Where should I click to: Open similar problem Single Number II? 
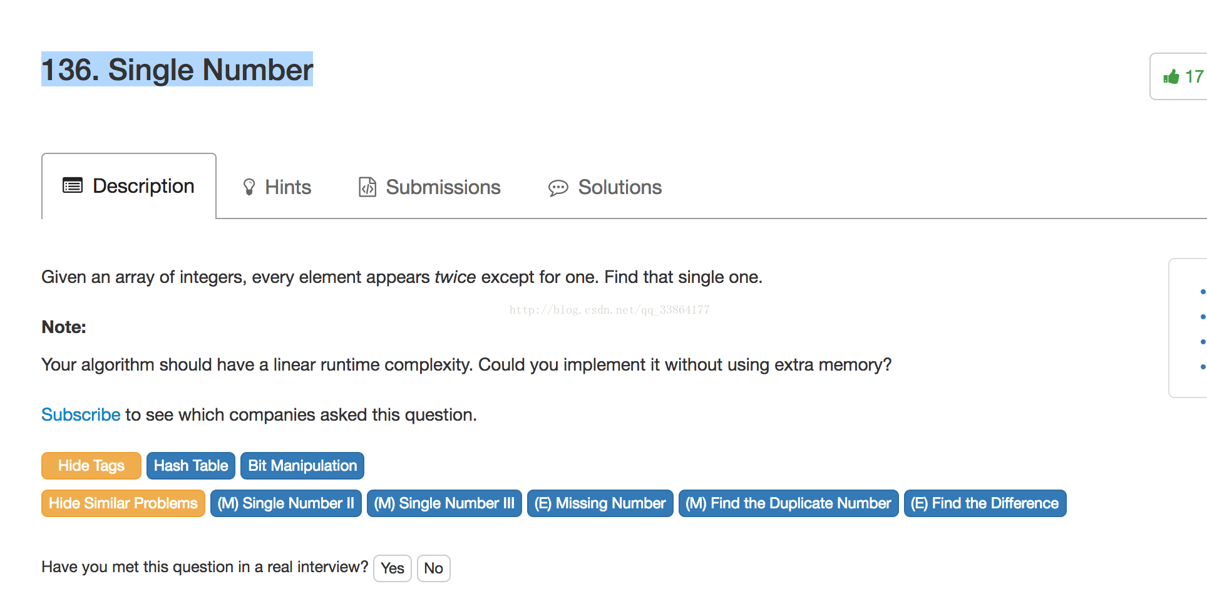(286, 503)
